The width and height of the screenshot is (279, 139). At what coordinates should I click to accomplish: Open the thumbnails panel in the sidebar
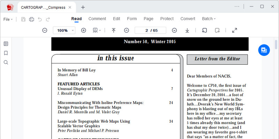(x=6, y=44)
